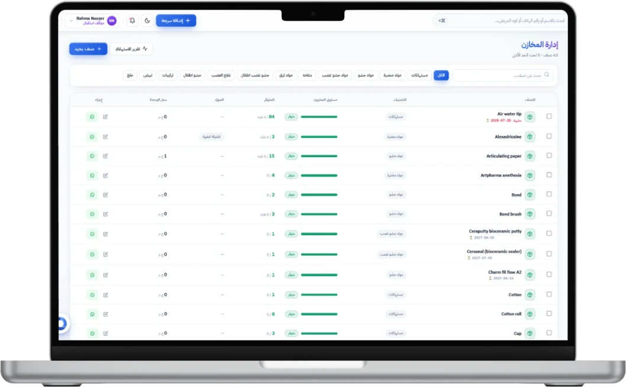
Task: Click the available quantity 94 for Air water tip
Action: click(x=272, y=117)
